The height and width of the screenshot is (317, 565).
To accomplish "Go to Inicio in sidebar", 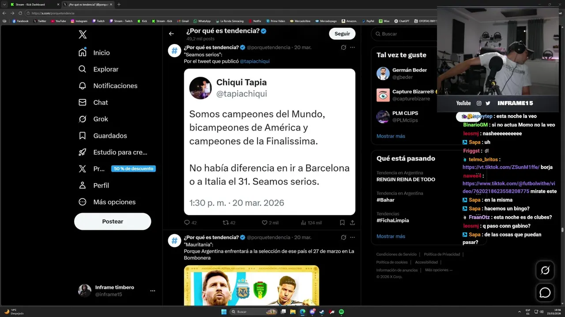I will click(x=94, y=52).
